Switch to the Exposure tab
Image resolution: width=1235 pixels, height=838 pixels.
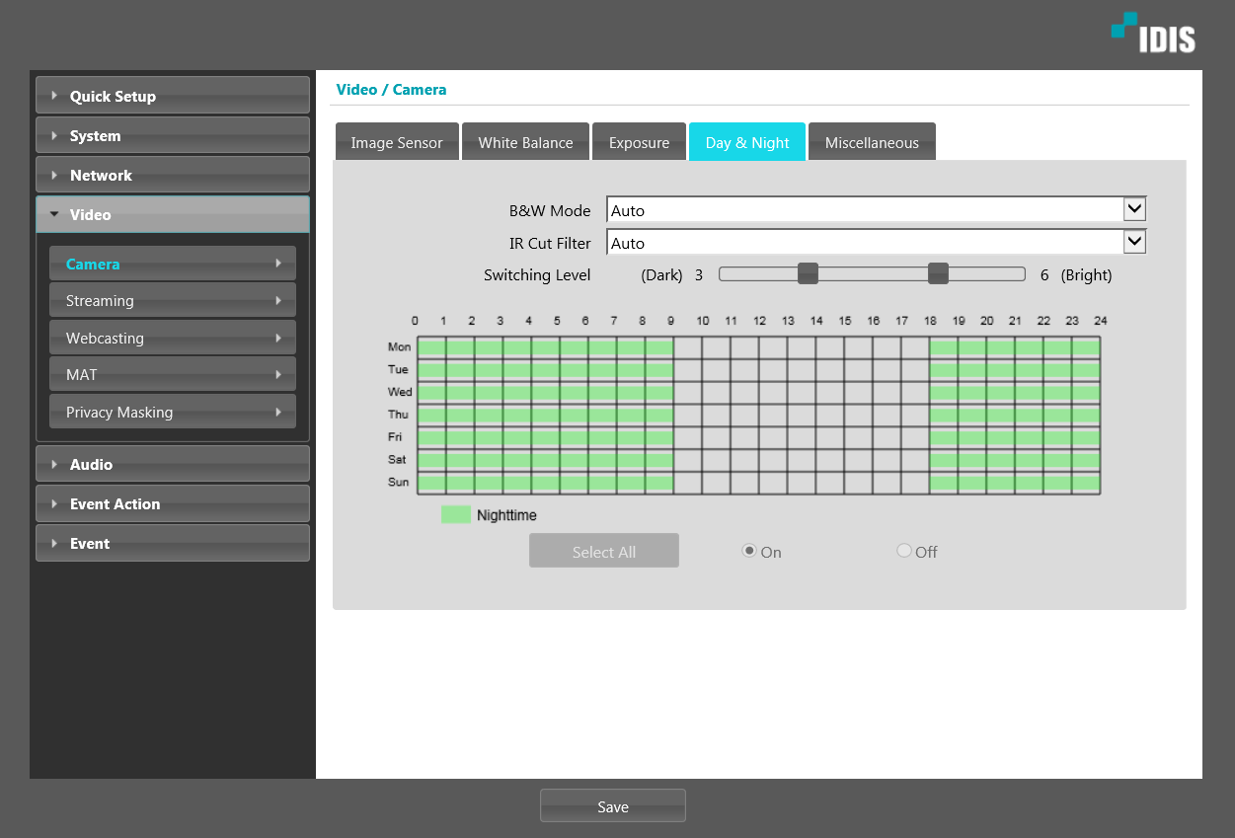click(639, 142)
